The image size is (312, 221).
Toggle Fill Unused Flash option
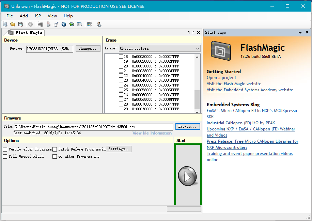[5, 156]
